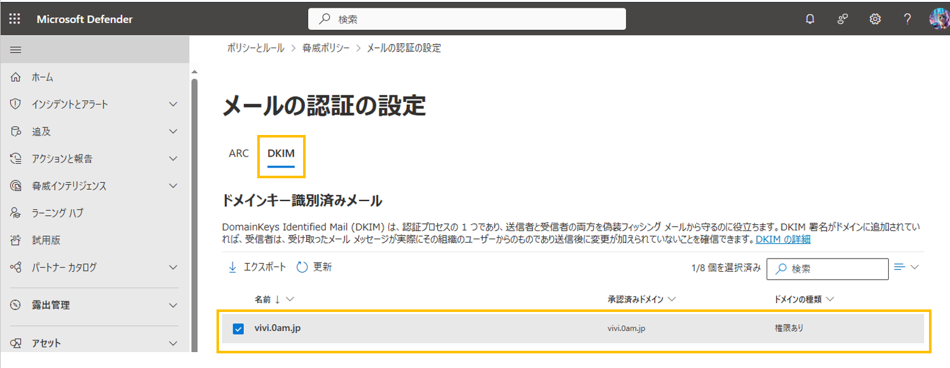
Task: Click the 試用版 gift icon
Action: pyautogui.click(x=17, y=240)
